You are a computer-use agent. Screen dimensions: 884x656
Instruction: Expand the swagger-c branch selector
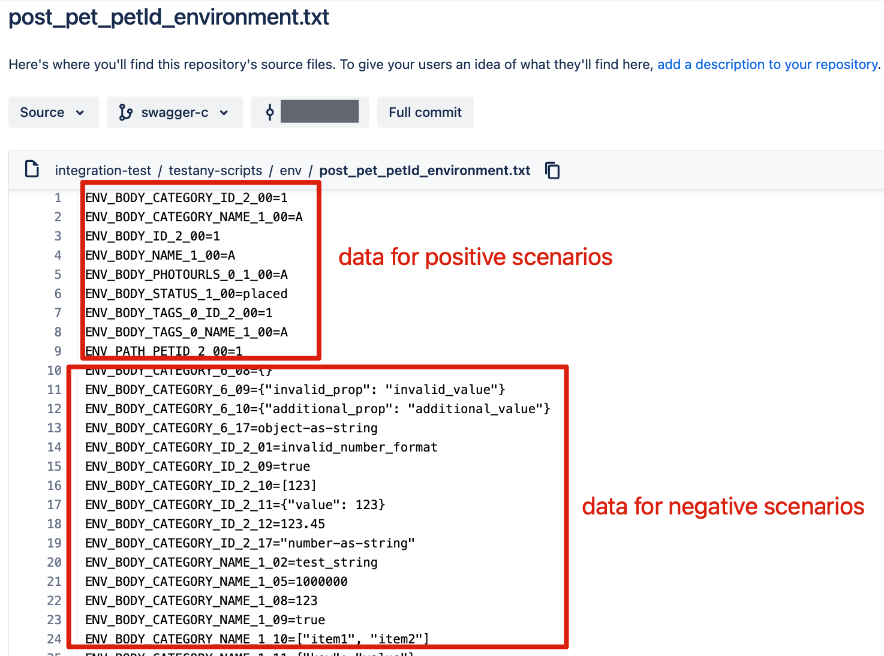tap(175, 112)
